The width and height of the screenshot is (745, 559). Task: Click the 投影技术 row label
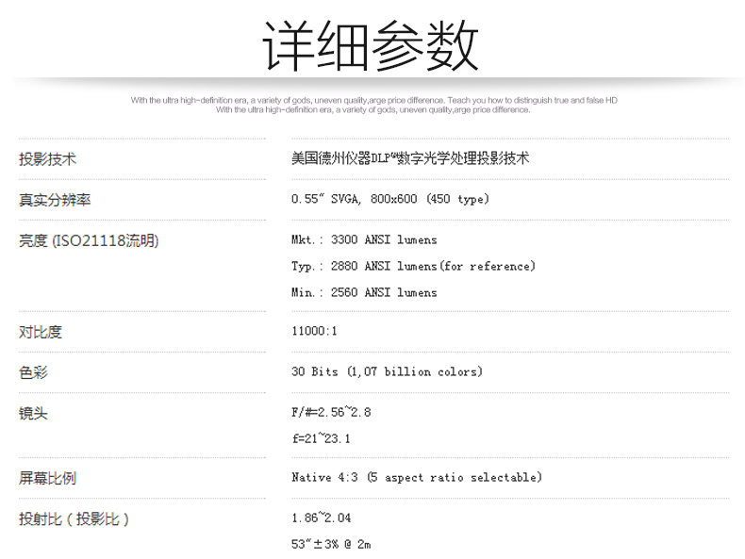48,158
